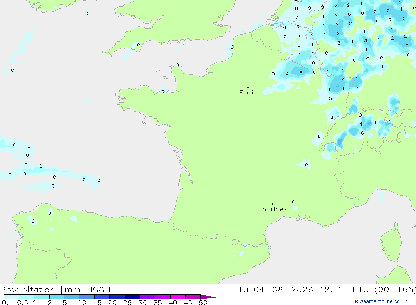
Task: Click the Paris city label
Action: (248, 92)
